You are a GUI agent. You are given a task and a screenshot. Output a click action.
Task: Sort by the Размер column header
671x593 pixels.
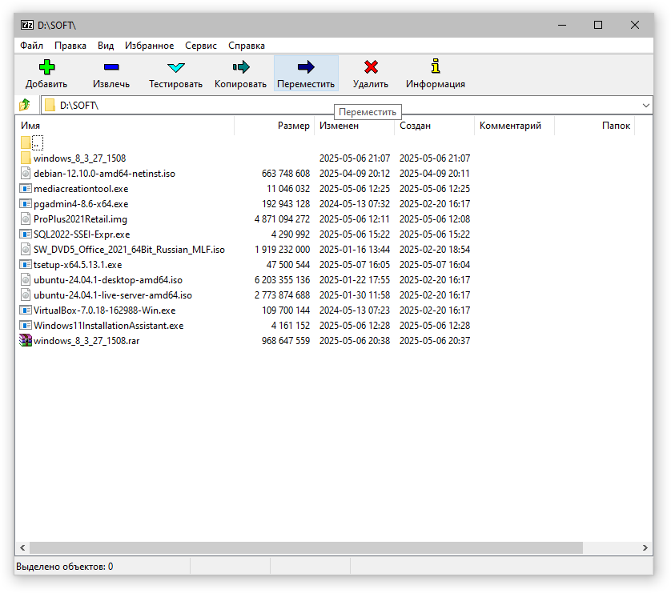click(275, 126)
